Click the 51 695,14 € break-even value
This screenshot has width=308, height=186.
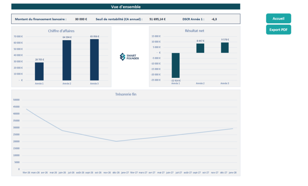click(x=157, y=19)
